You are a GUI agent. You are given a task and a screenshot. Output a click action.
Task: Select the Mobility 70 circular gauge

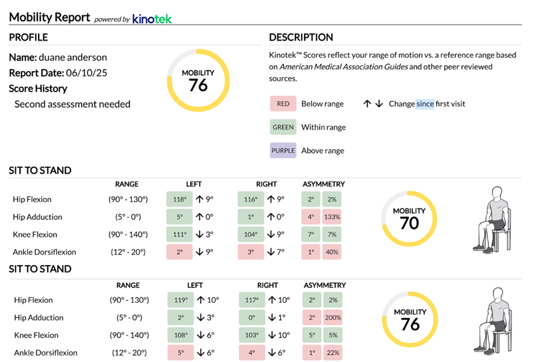click(409, 219)
